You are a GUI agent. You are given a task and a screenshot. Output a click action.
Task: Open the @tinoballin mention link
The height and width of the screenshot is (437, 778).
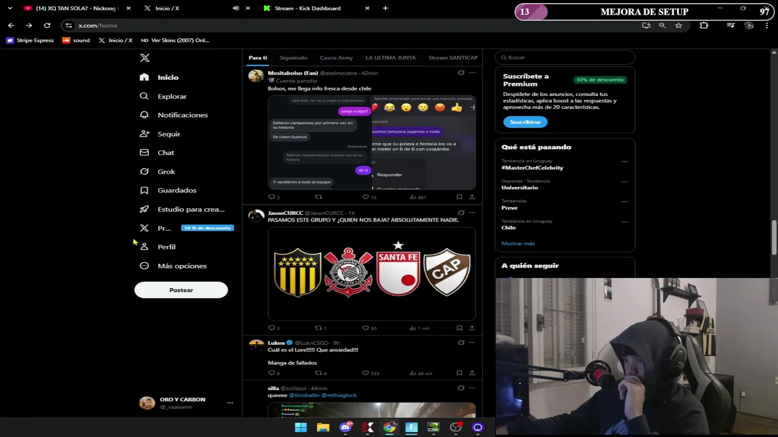[304, 395]
